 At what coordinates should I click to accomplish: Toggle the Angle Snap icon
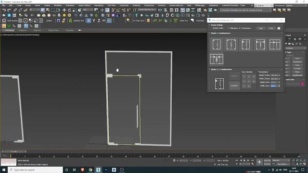click(x=118, y=10)
